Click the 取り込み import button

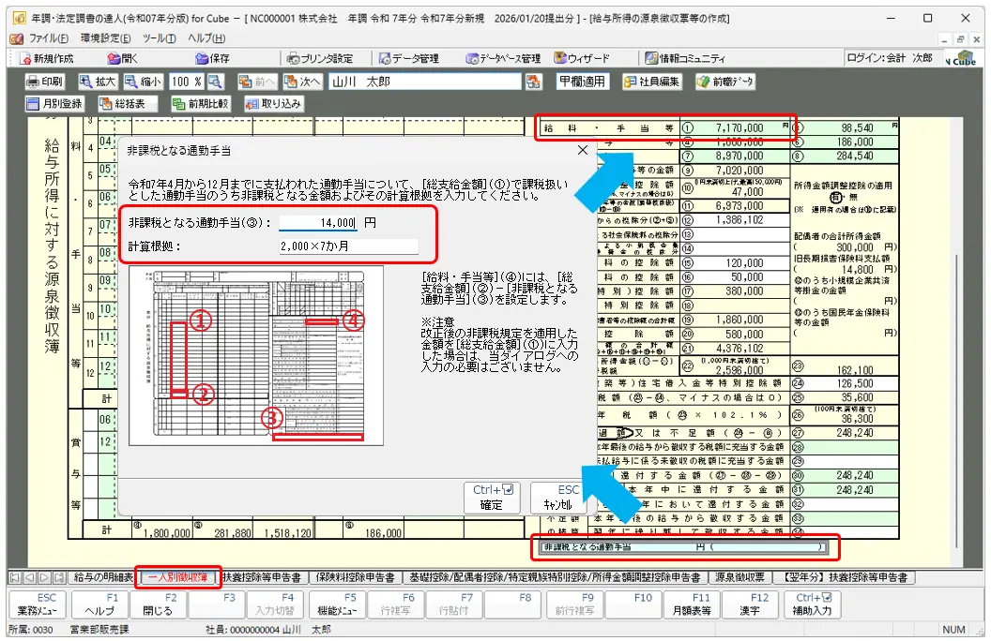coord(273,104)
